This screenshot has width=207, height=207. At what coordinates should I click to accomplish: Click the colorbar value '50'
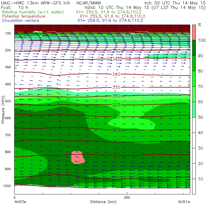pyautogui.click(x=200, y=117)
